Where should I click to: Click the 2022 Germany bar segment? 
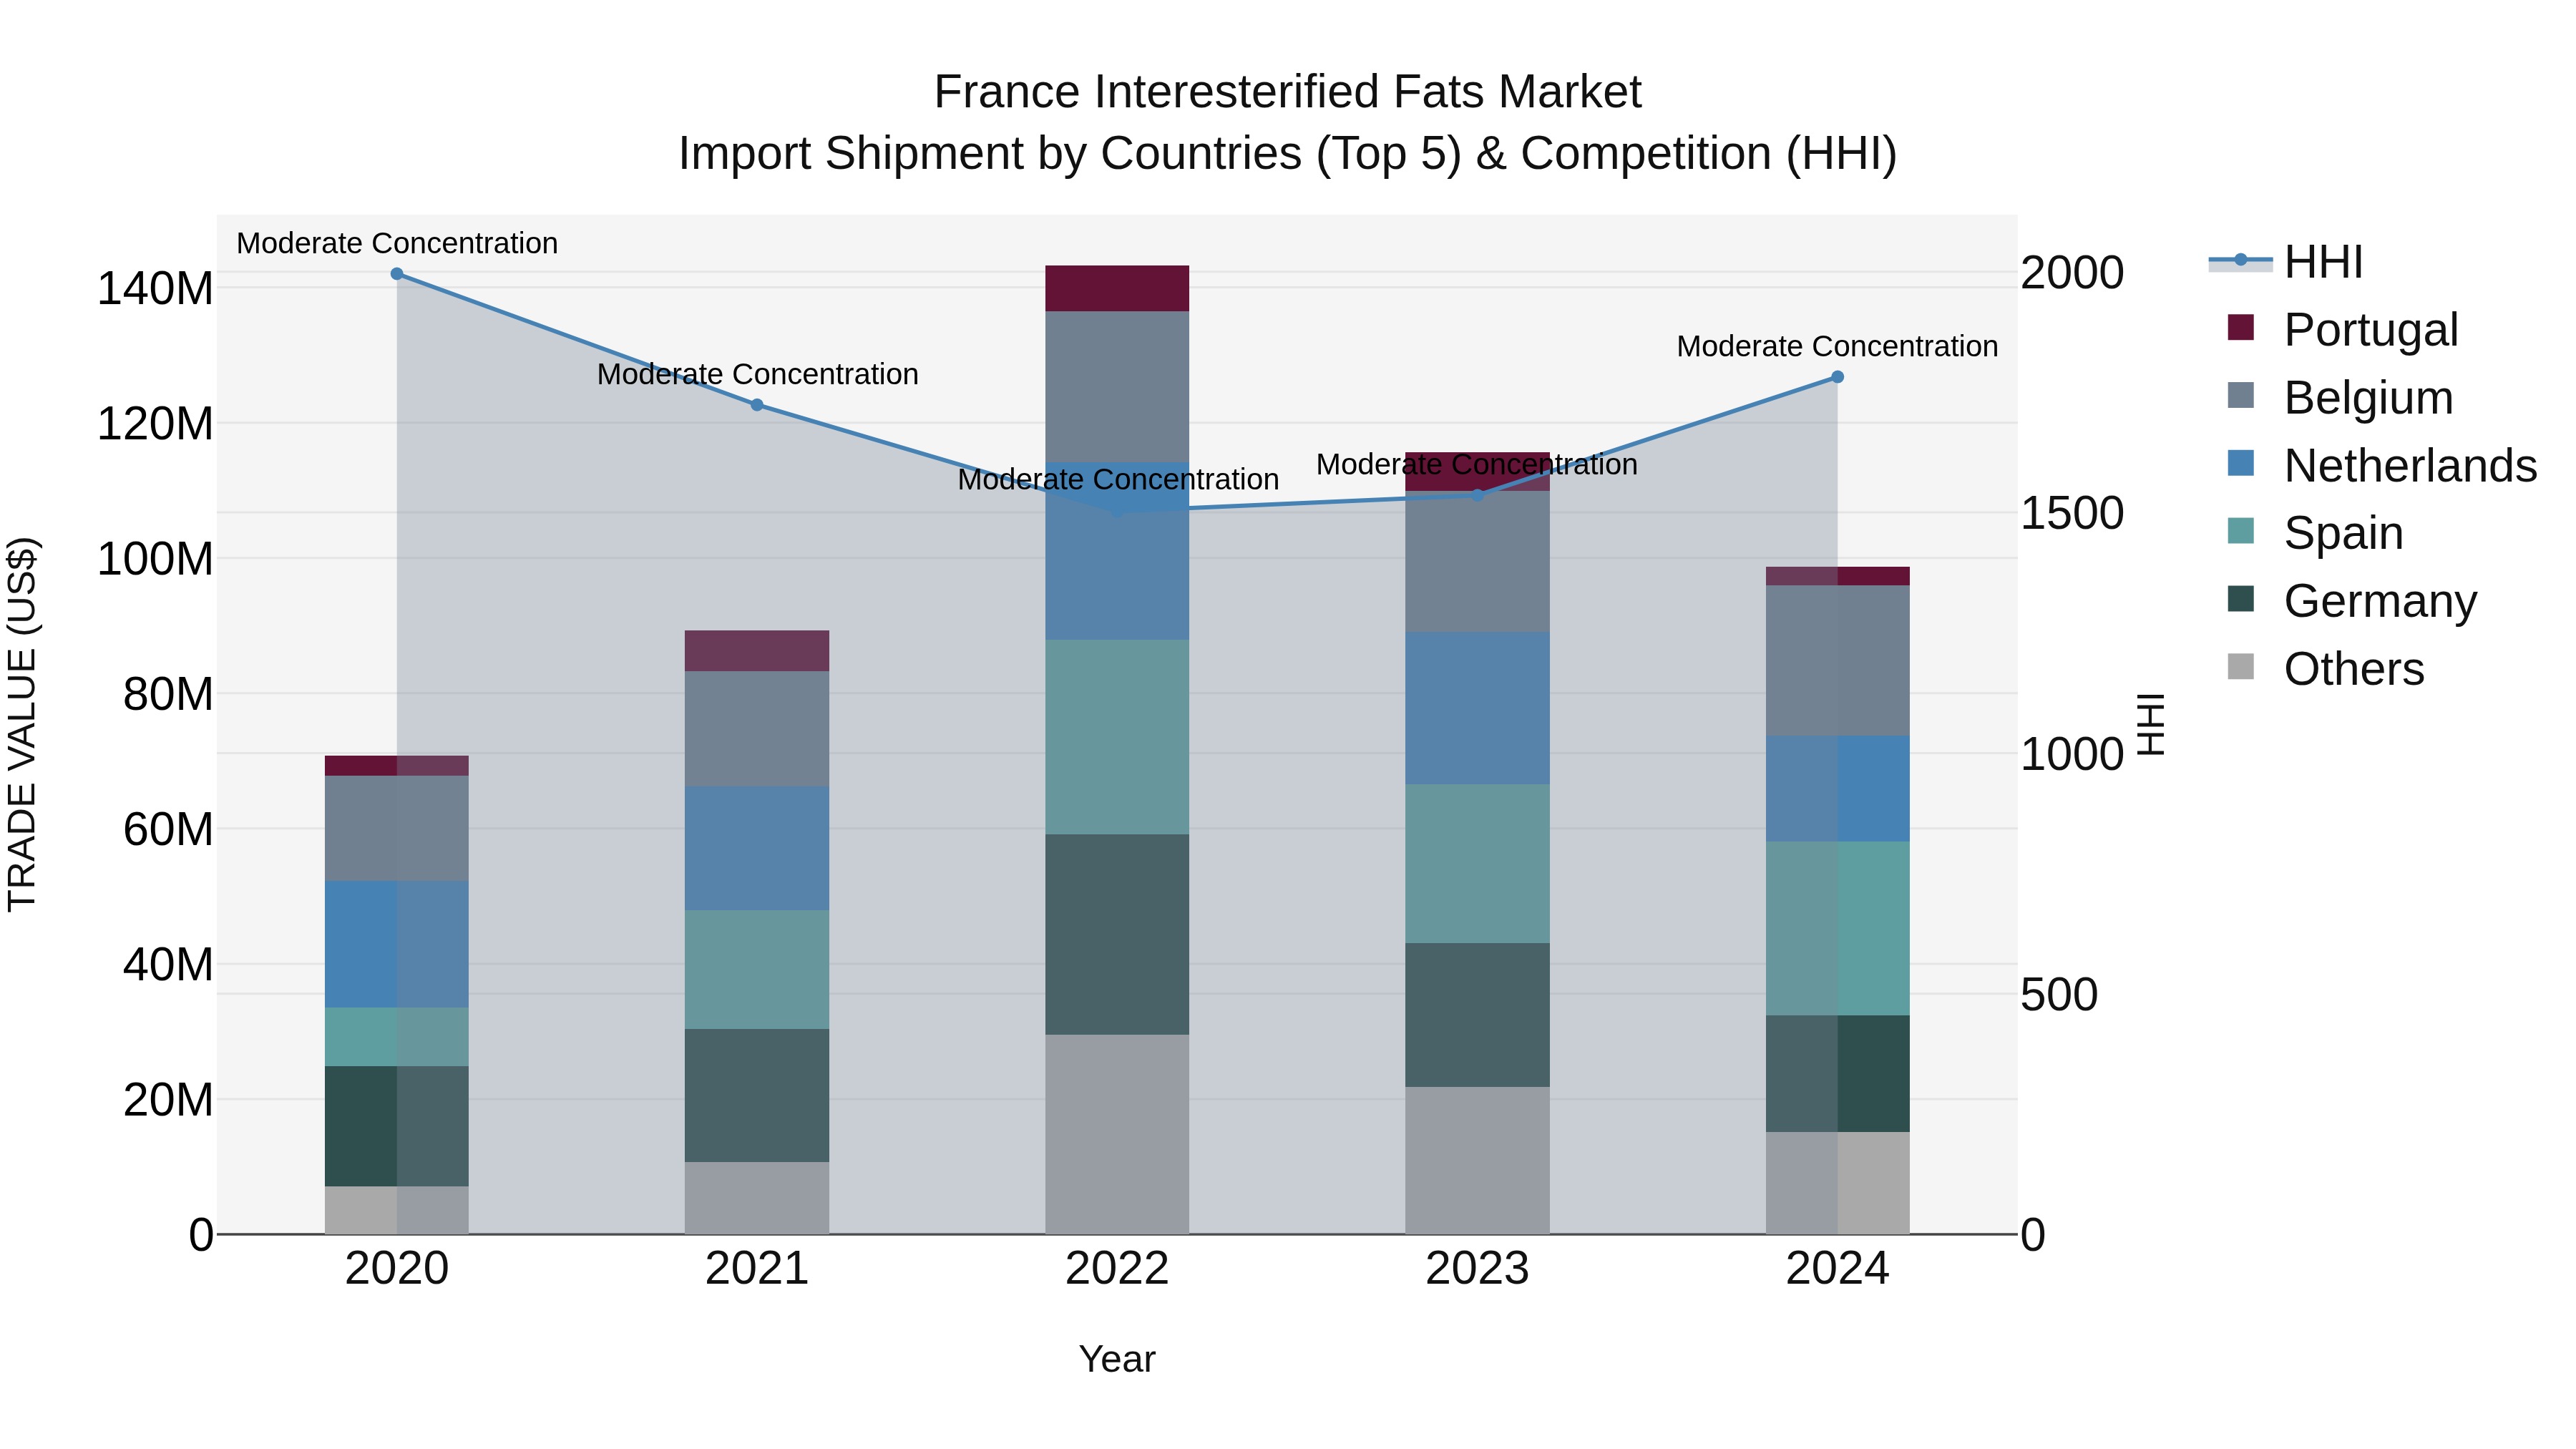tap(1117, 935)
